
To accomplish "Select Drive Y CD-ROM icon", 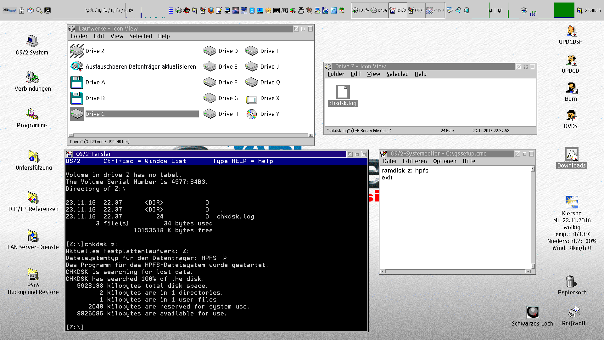I will tap(263, 114).
